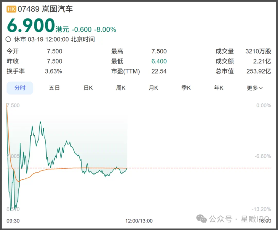Click the 12:00/13:00 time axis label

[x=139, y=221]
